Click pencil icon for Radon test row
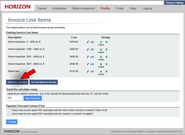 click(x=88, y=71)
